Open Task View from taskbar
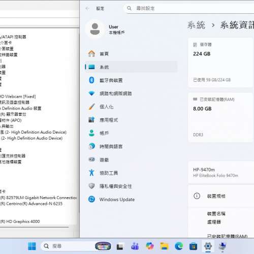Image resolution: width=254 pixels, height=254 pixels. click(x=120, y=246)
